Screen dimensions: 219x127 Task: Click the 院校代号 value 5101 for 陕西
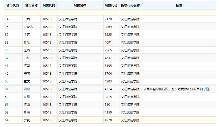point(108,105)
